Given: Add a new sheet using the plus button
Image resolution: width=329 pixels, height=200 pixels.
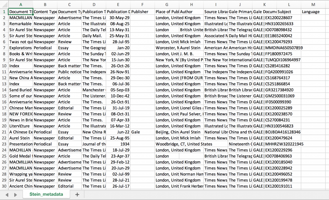Looking at the screenshot, I should pyautogui.click(x=77, y=194).
